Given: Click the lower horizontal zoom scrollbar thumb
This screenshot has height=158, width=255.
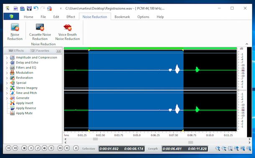Looking at the screenshot, I should (191, 142).
